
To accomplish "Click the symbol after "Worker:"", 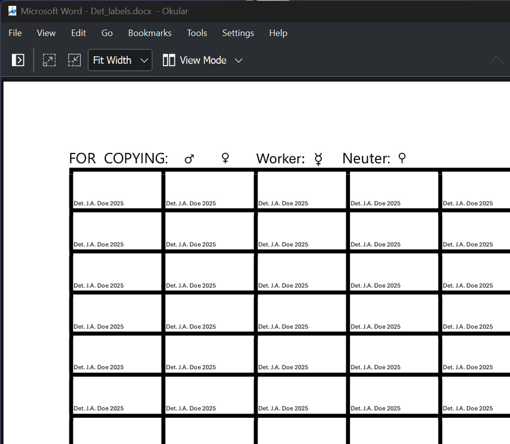I will point(318,159).
